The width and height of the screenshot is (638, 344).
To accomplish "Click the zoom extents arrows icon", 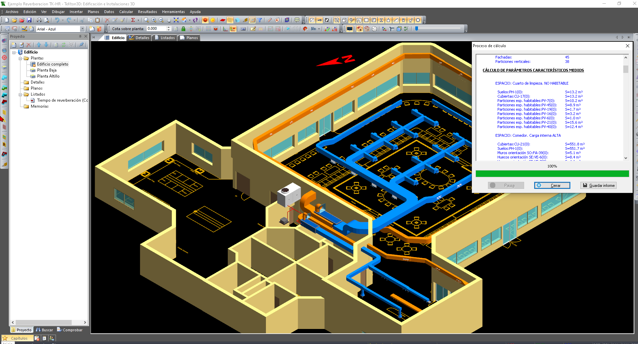I will (176, 20).
